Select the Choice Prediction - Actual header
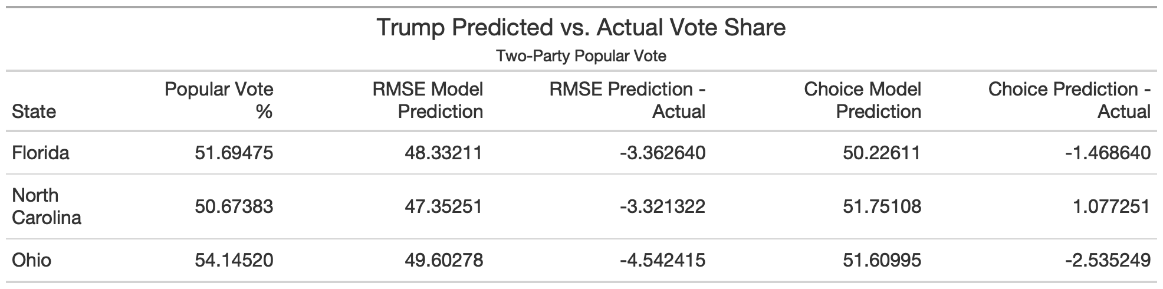 (x=1069, y=100)
